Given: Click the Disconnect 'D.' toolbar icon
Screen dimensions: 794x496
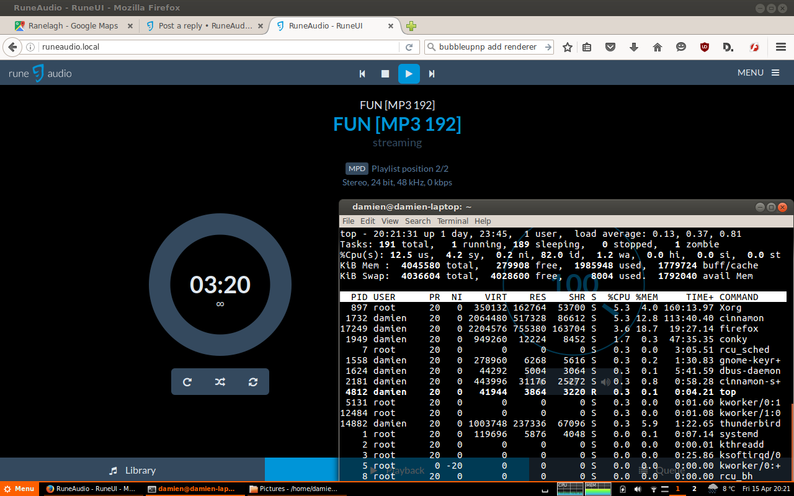Looking at the screenshot, I should pyautogui.click(x=728, y=47).
